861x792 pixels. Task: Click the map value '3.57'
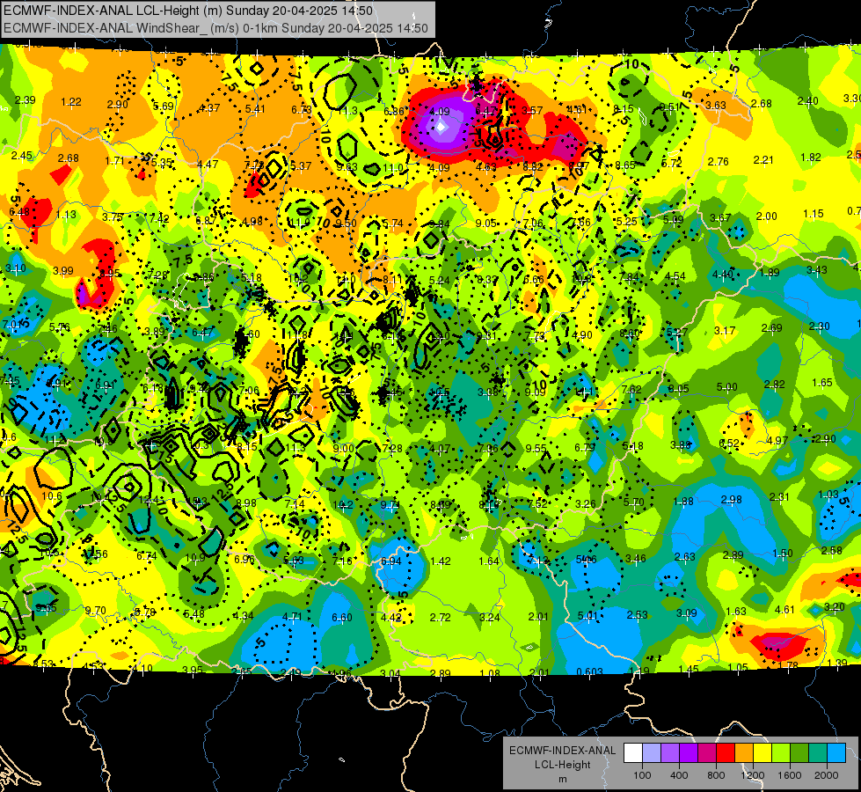532,111
